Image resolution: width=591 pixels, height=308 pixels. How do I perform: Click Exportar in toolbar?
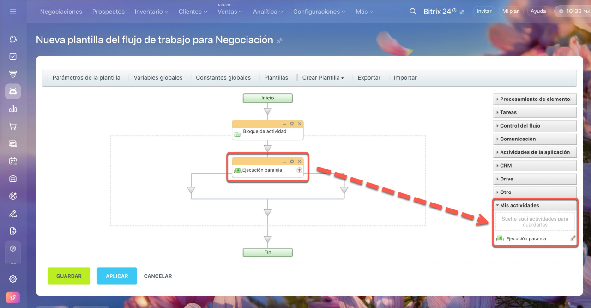coord(369,78)
